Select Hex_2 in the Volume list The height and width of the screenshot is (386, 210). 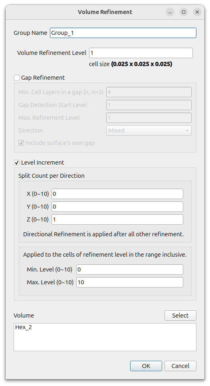(24, 328)
